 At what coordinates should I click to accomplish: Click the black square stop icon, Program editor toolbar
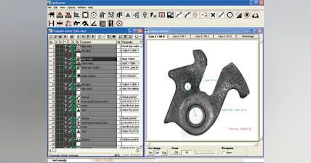click(x=114, y=37)
